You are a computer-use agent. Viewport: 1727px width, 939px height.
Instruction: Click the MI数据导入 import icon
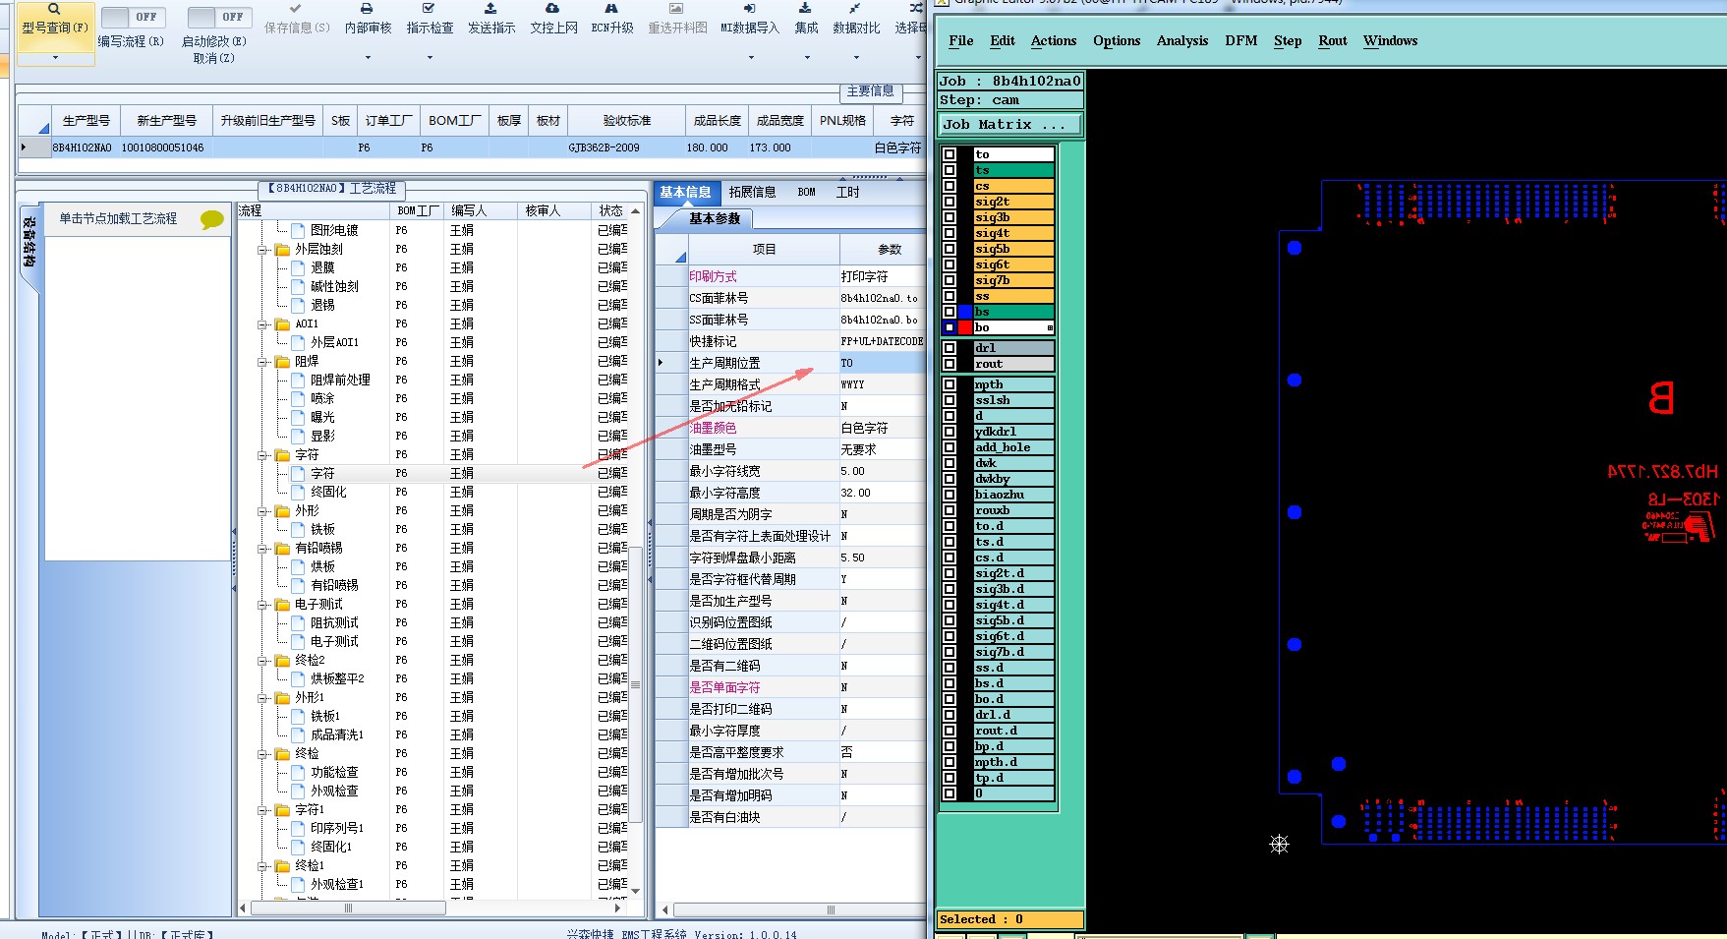(x=749, y=8)
